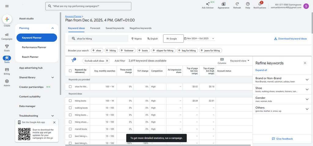Collapse the Planning section
The image size is (313, 146).
pos(53,28)
